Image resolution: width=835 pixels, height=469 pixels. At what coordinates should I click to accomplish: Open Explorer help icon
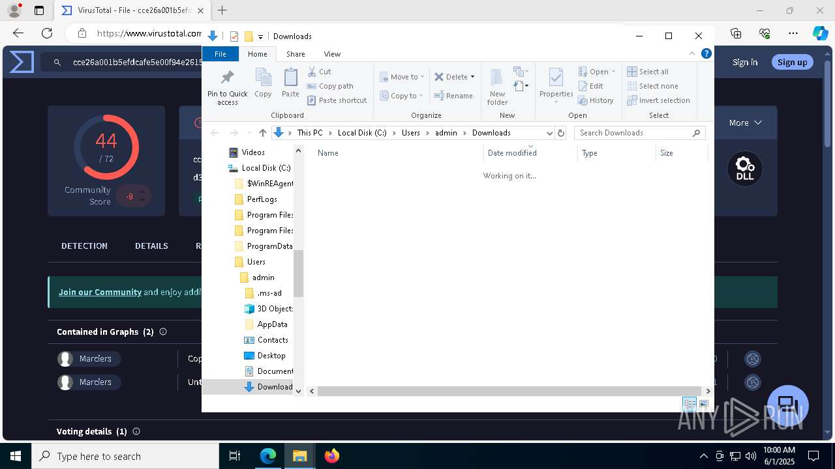pyautogui.click(x=706, y=54)
